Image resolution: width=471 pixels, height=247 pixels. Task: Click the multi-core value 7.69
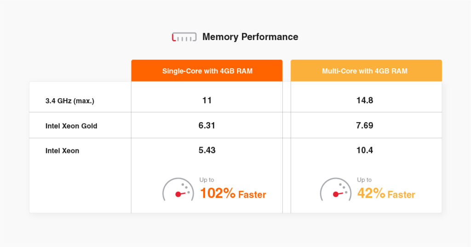(x=365, y=125)
